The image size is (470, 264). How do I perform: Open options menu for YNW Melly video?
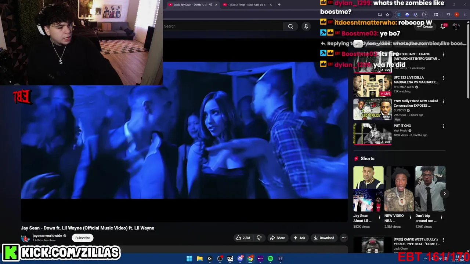pyautogui.click(x=444, y=102)
